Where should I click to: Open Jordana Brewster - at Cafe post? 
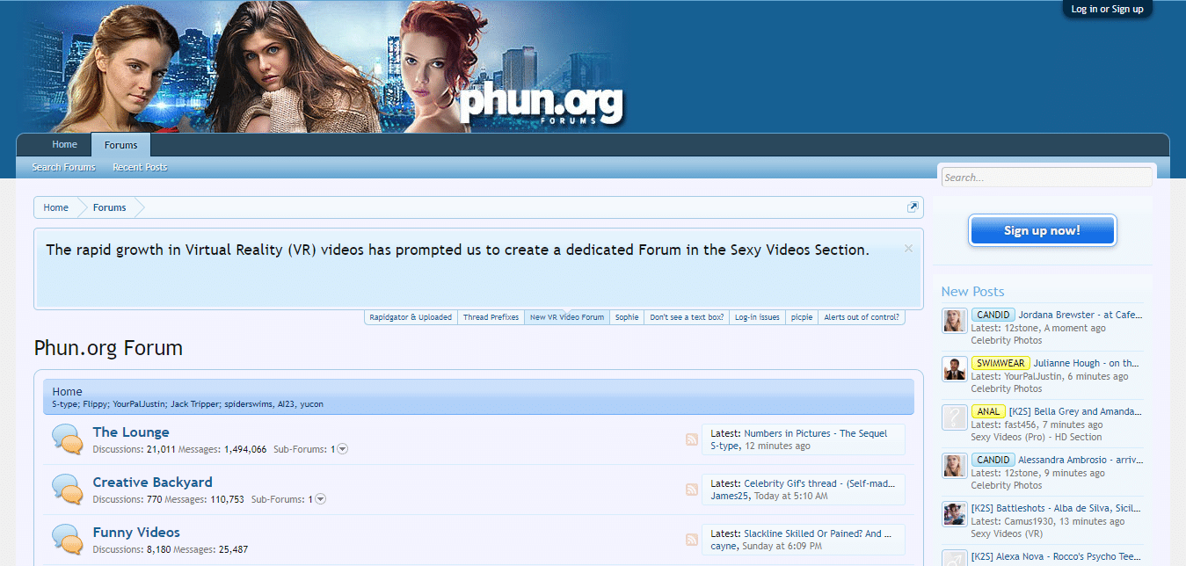pos(1080,315)
